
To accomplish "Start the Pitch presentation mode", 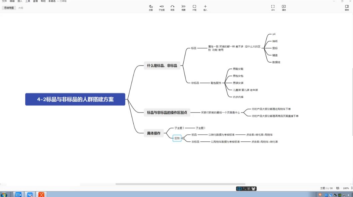I will [x=284, y=7].
